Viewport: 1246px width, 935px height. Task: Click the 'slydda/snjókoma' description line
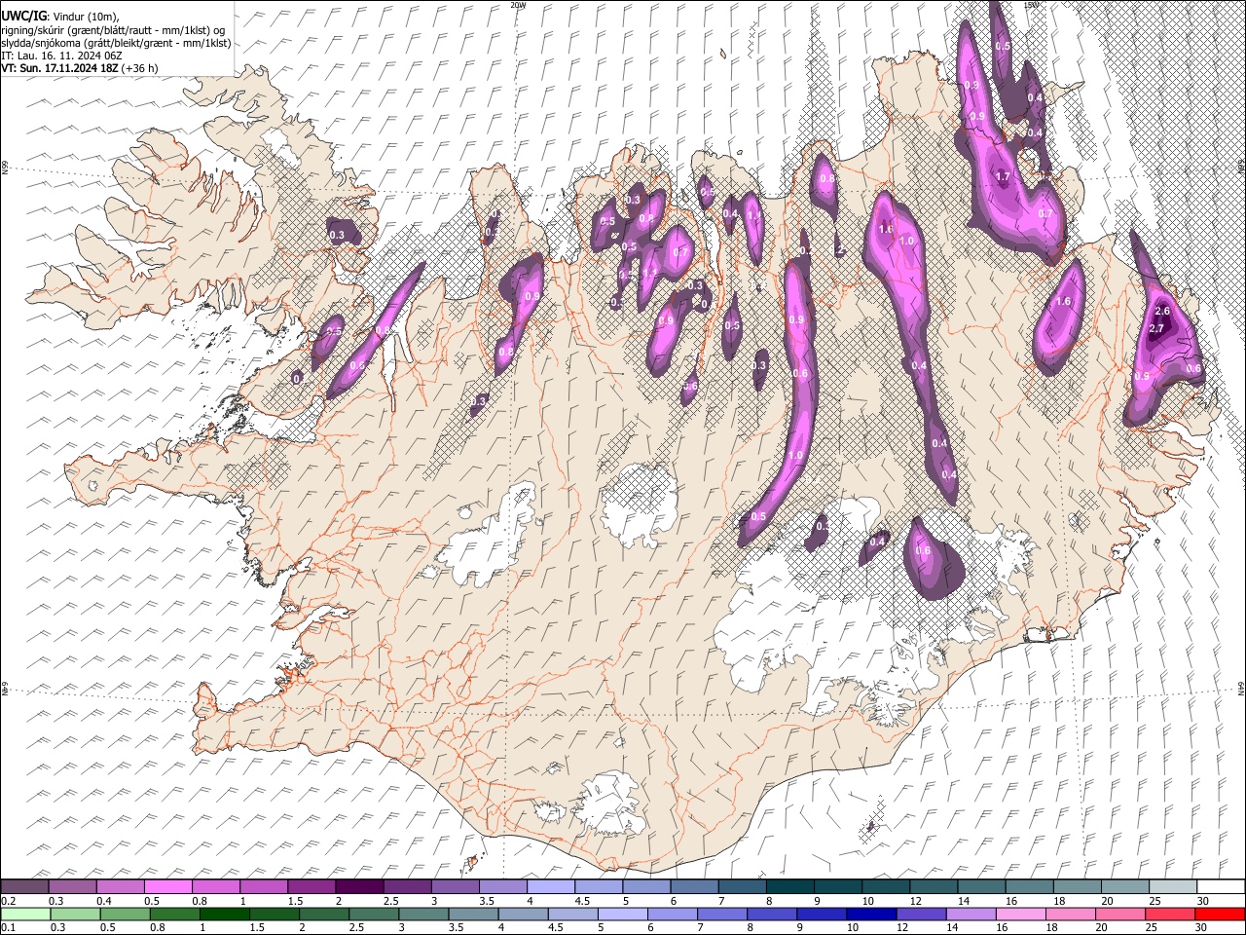pos(116,43)
